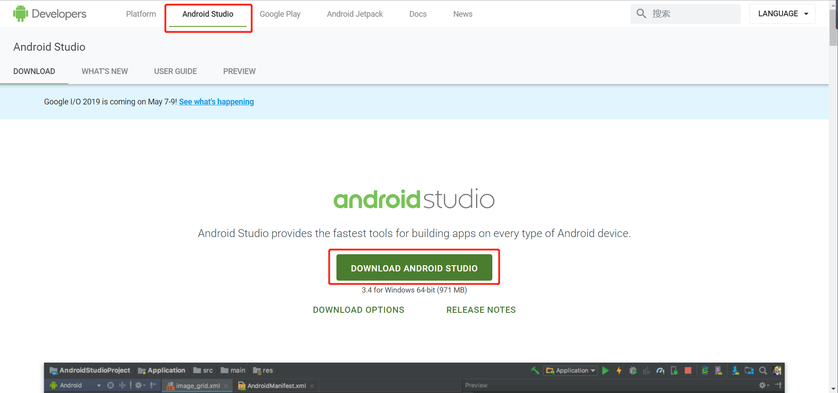This screenshot has height=393, width=838.
Task: Close the image_grid.xml tab in IDE image
Action: [x=226, y=386]
